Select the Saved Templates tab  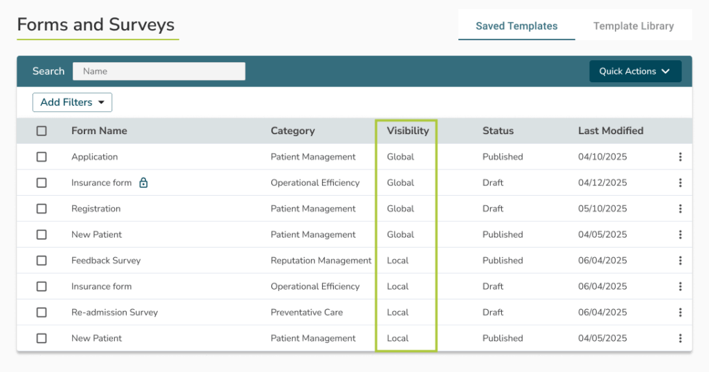[x=517, y=26]
